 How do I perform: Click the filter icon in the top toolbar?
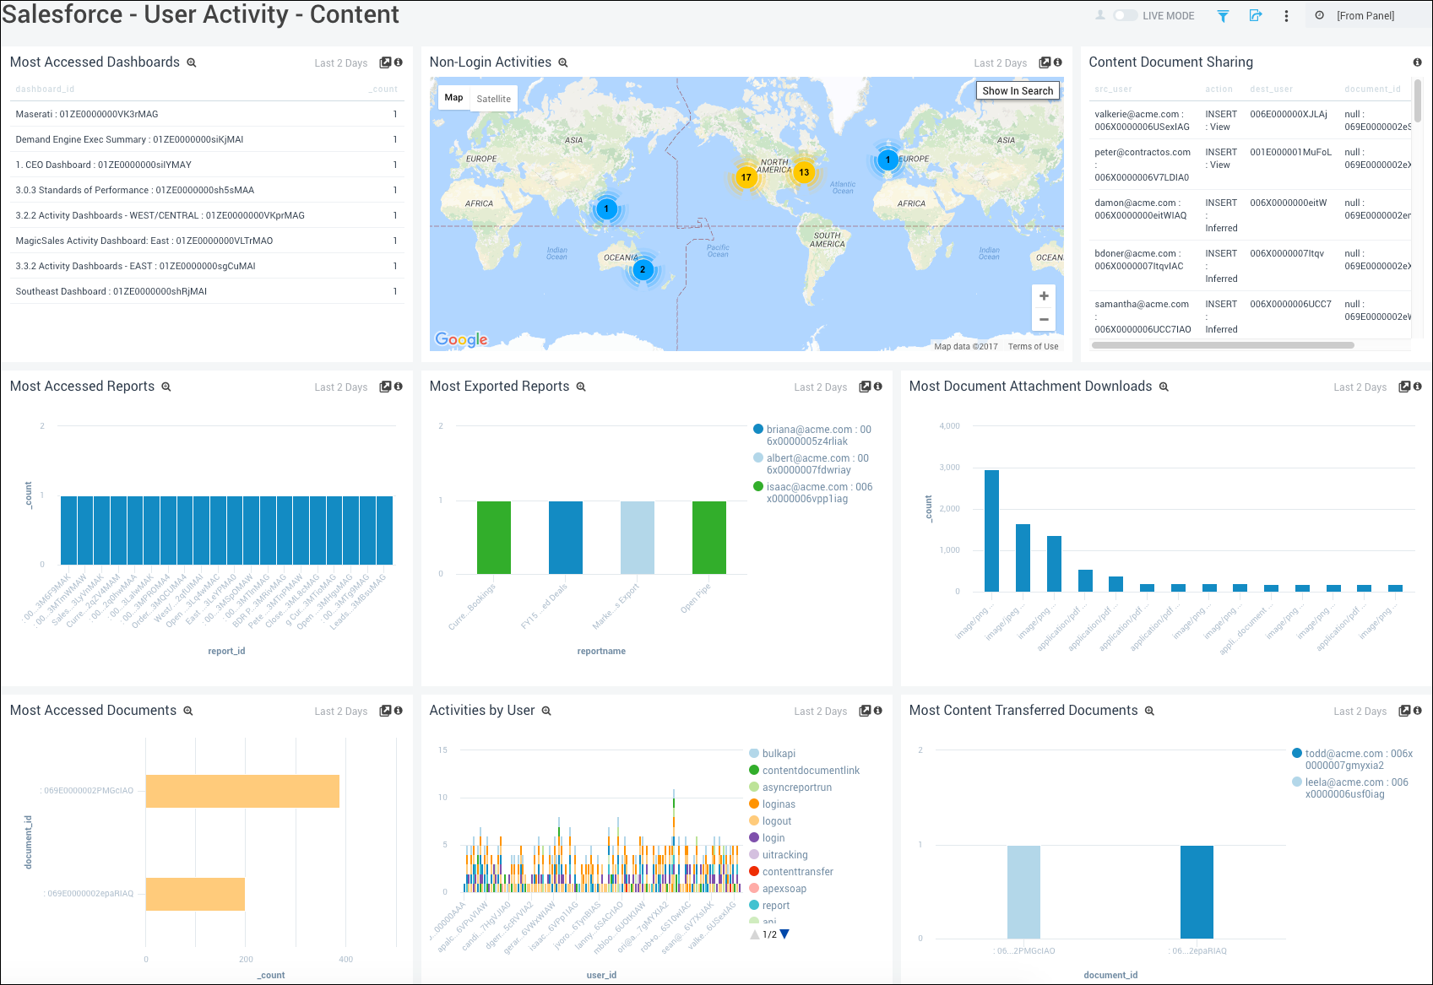click(1222, 15)
